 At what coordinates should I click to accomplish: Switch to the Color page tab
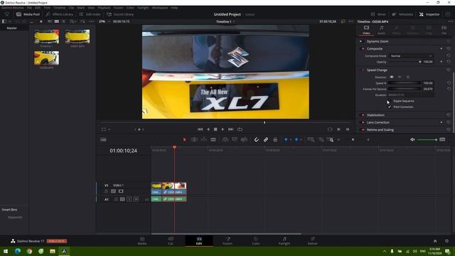[256, 241]
